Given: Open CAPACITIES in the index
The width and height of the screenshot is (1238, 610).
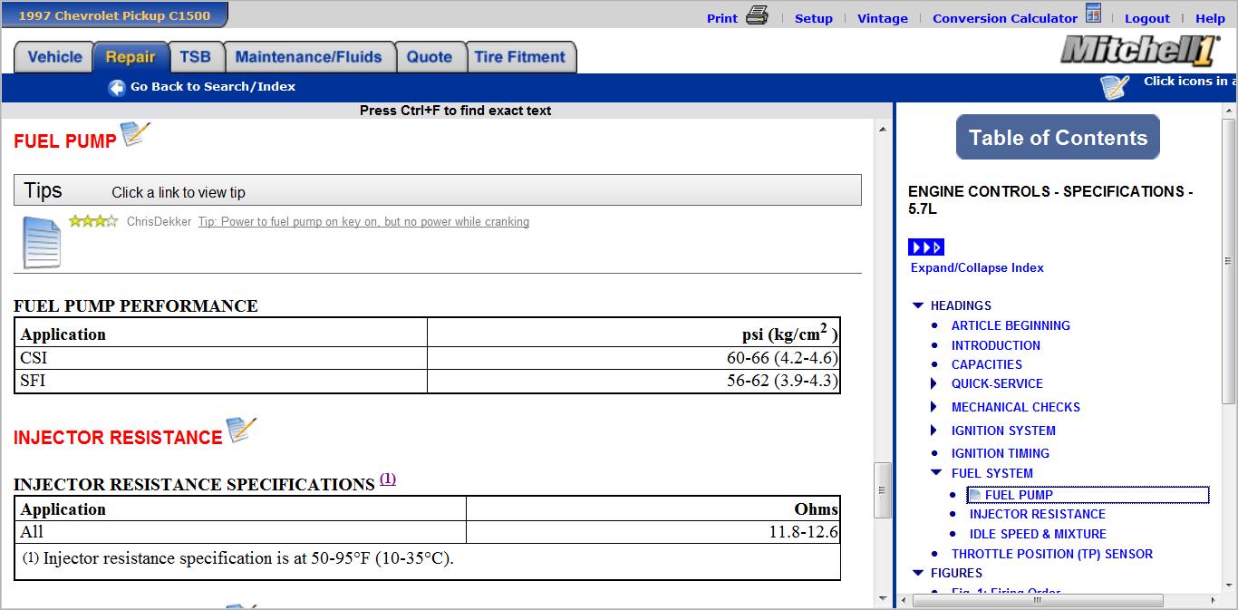Looking at the screenshot, I should coord(987,364).
